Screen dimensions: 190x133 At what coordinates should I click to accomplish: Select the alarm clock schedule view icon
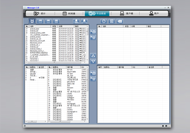point(32,21)
